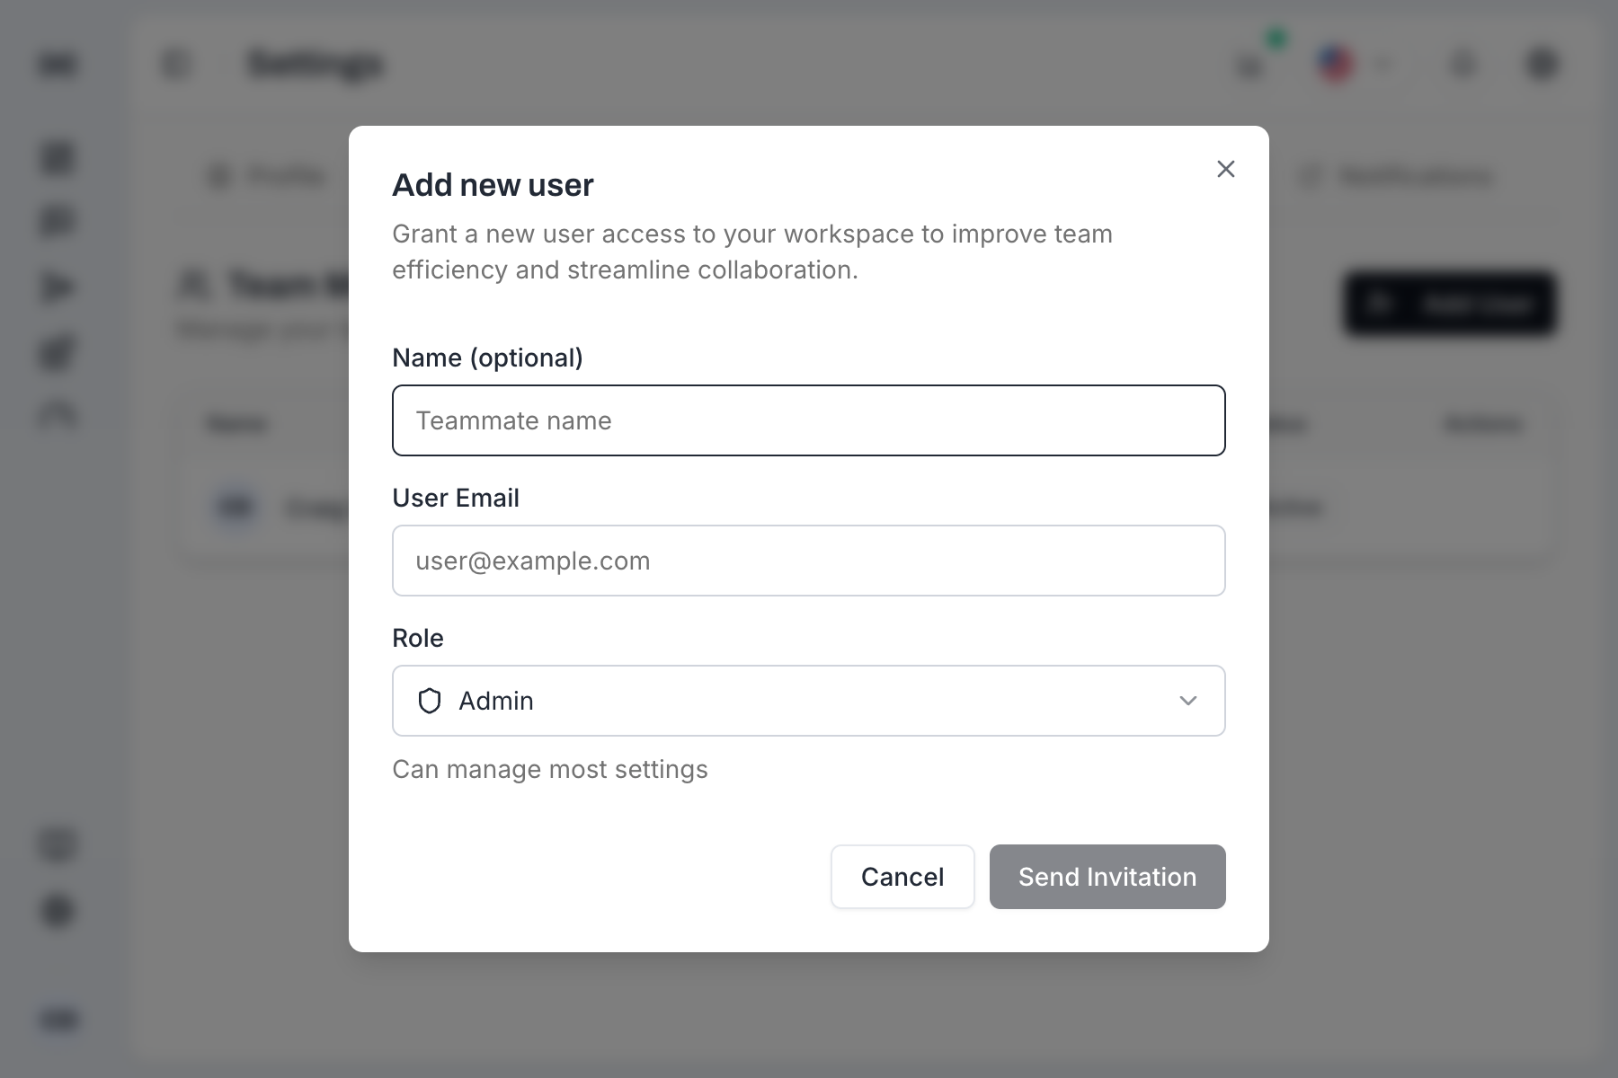1618x1078 pixels.
Task: Click Cancel to dismiss the dialog
Action: (902, 877)
